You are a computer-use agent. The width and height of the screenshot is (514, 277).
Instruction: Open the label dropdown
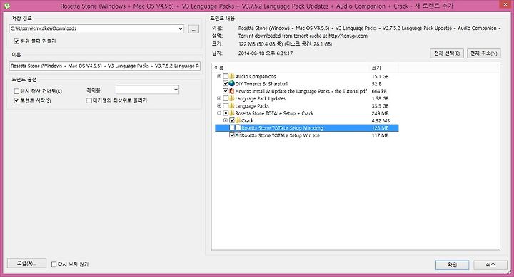pyautogui.click(x=176, y=90)
